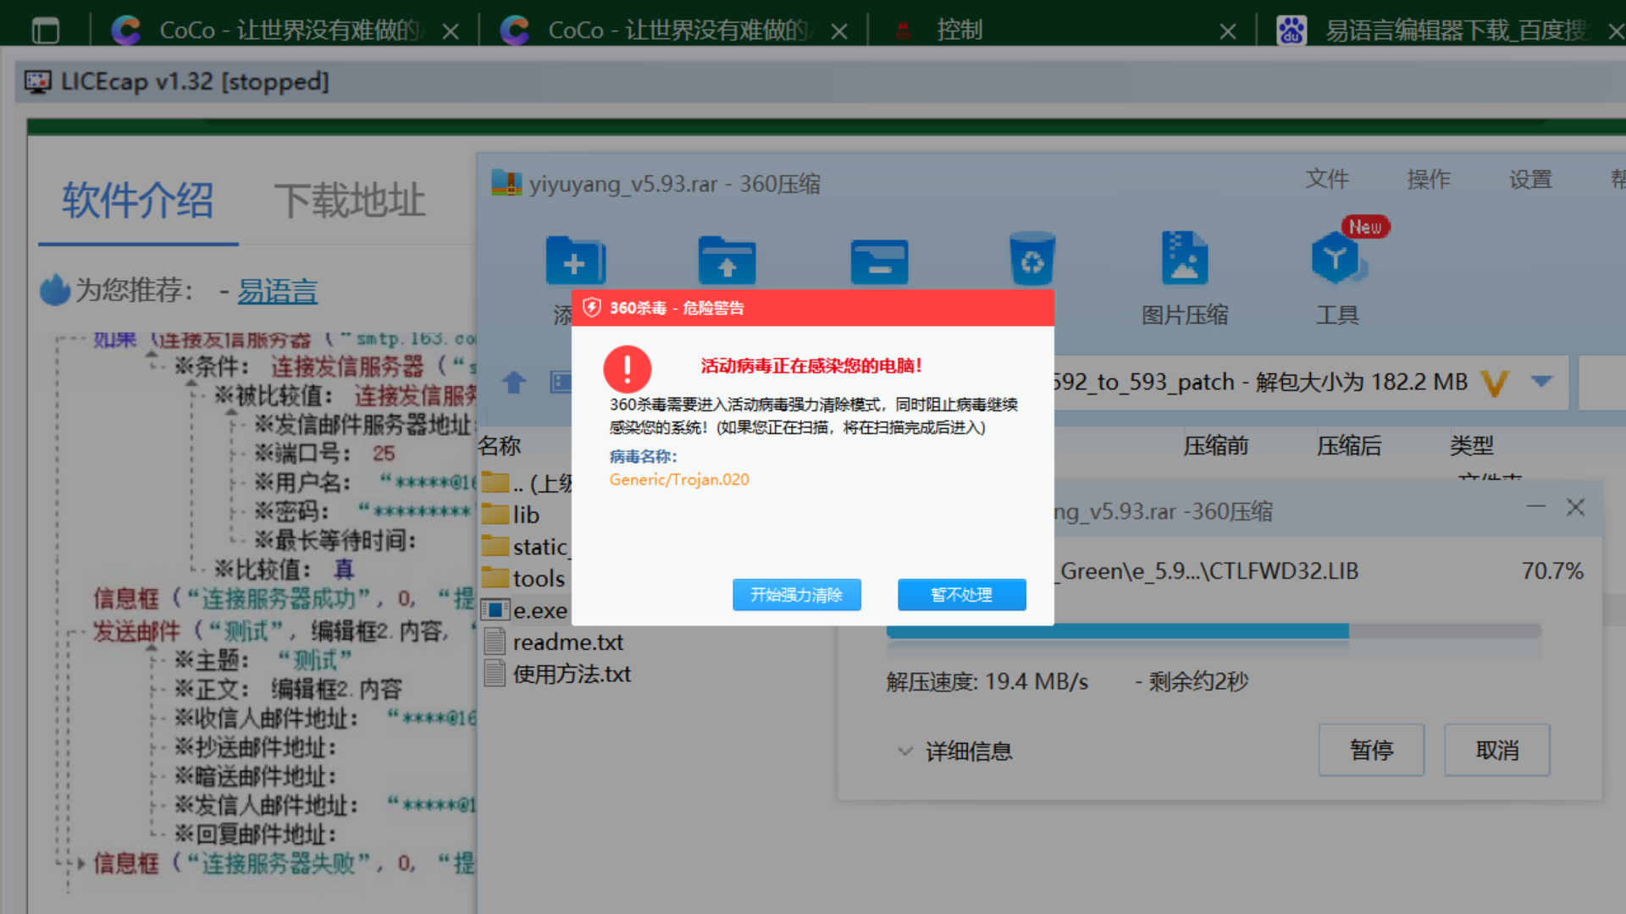Click the 端口号 value 25
This screenshot has height=914, width=1626.
coord(384,454)
